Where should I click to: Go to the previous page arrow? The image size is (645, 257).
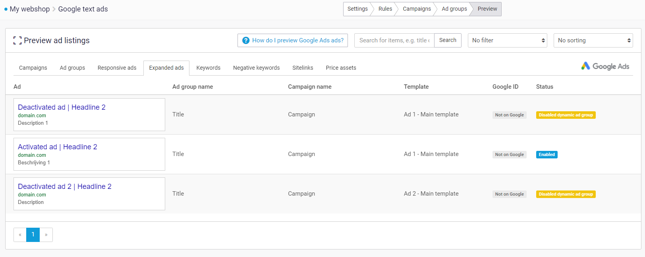(20, 235)
